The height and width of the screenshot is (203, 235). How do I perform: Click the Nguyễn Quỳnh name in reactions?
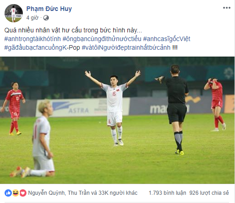tap(47, 193)
